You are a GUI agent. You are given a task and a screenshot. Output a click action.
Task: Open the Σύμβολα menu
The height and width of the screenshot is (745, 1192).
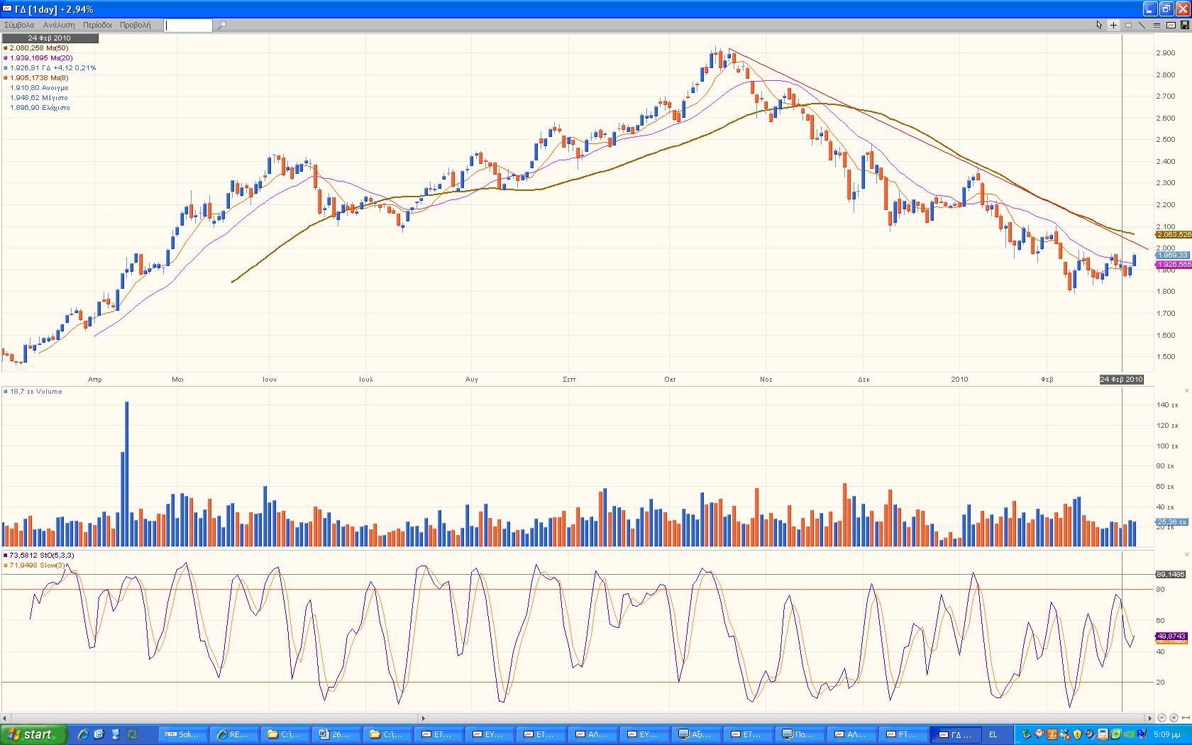click(19, 25)
